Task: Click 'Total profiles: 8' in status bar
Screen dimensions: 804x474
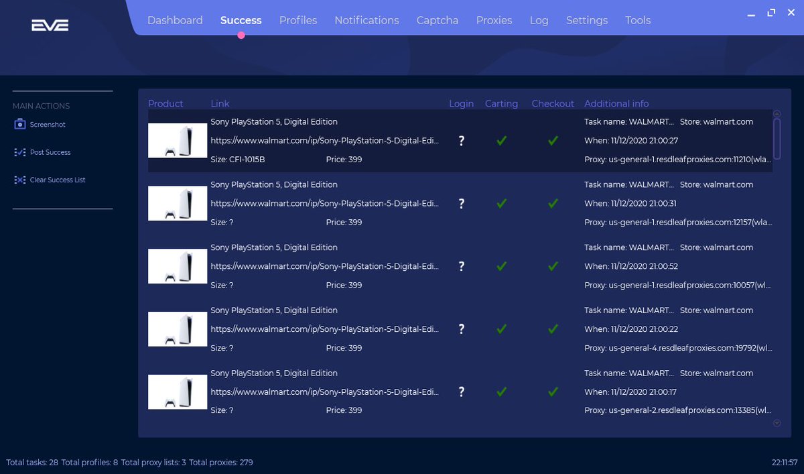Action: pos(90,463)
